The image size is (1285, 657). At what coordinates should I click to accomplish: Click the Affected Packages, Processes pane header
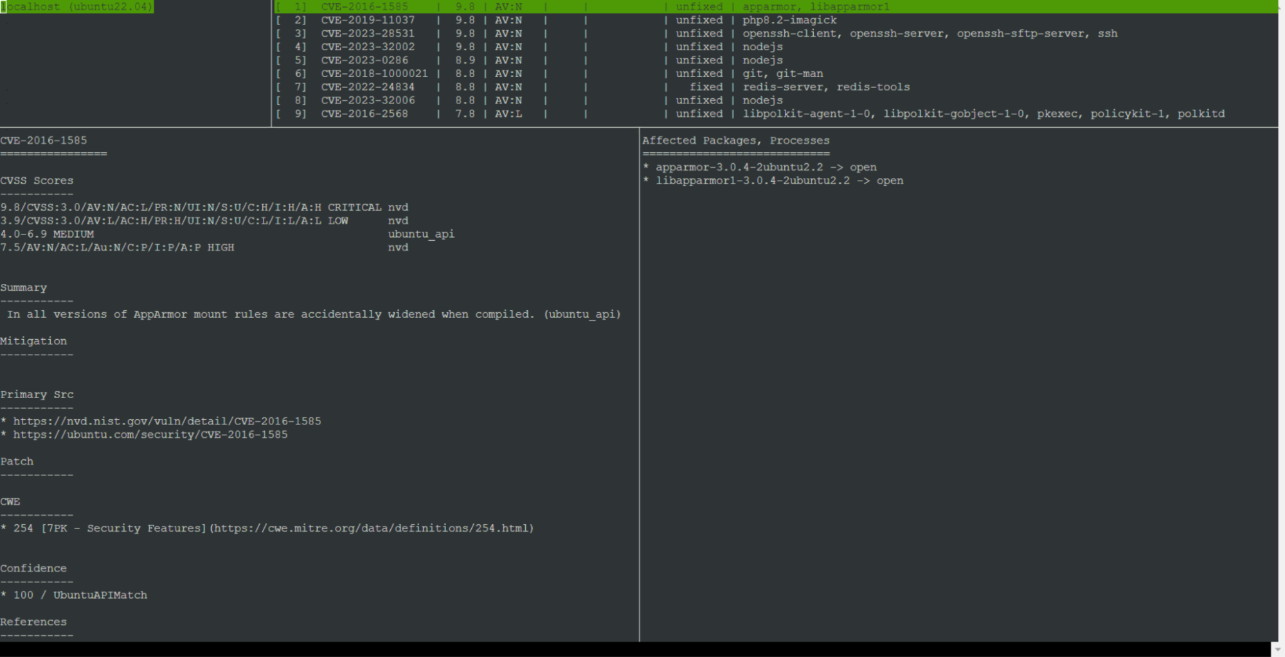pyautogui.click(x=735, y=140)
